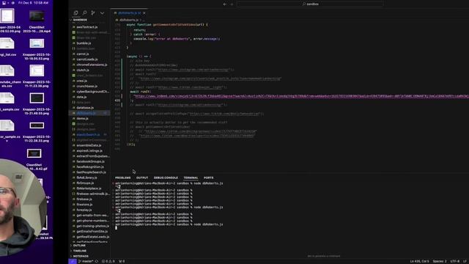Select CleanShot .mp4 file on desktop
The width and height of the screenshot is (469, 264).
point(37,21)
